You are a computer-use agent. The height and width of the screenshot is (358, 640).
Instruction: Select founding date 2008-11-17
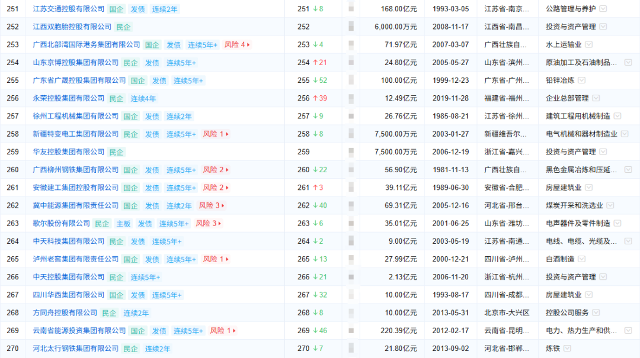point(450,27)
